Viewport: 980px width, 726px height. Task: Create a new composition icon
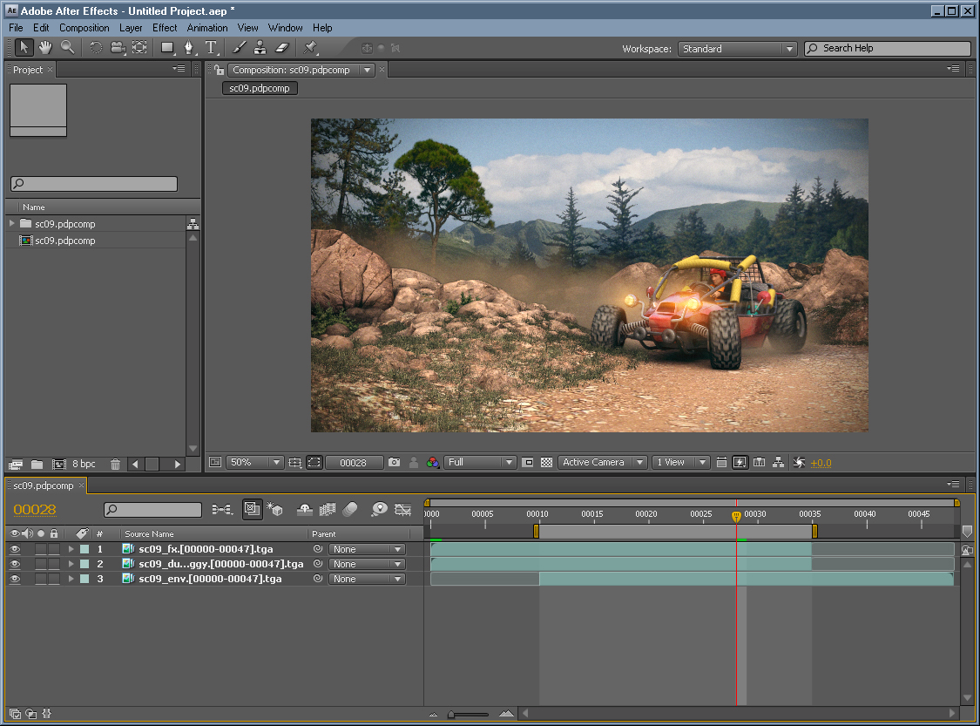click(x=58, y=465)
